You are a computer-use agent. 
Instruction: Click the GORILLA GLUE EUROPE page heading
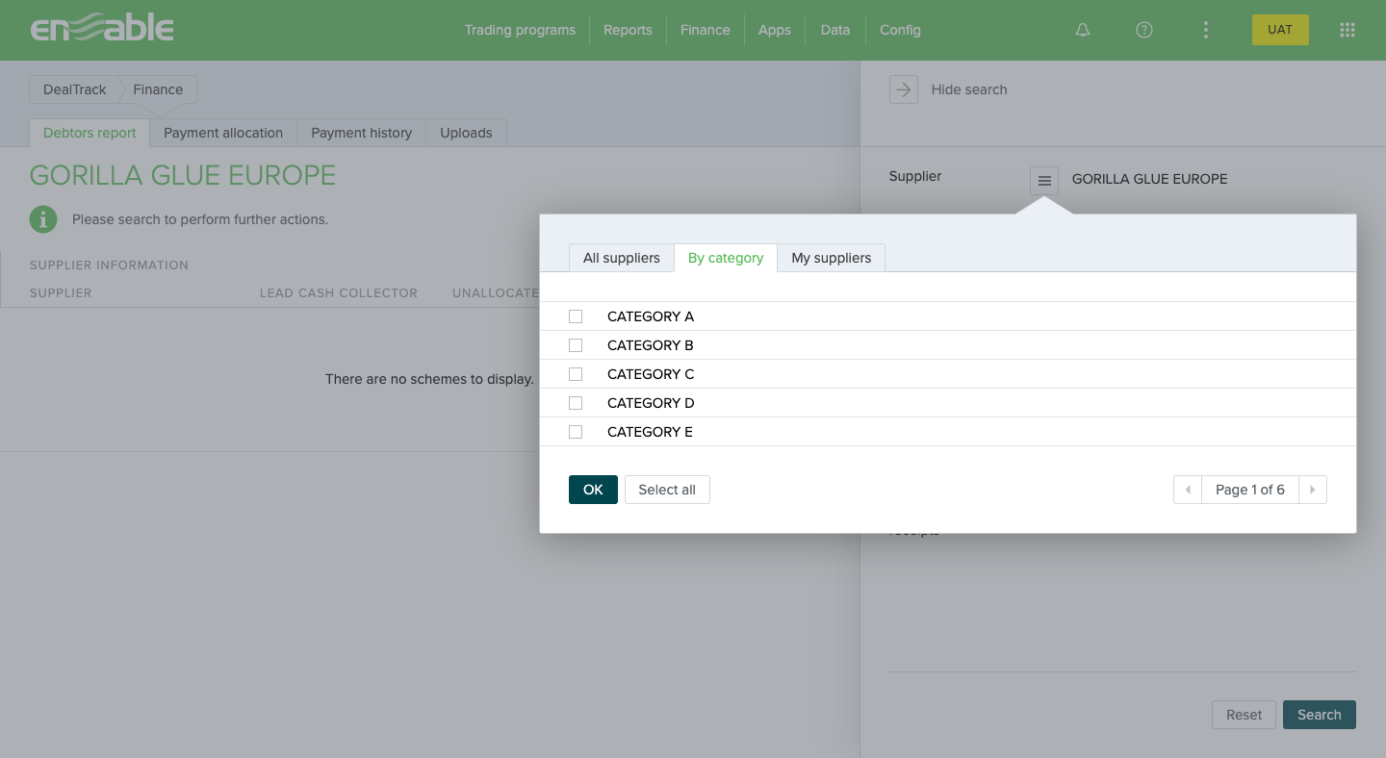[x=183, y=175]
